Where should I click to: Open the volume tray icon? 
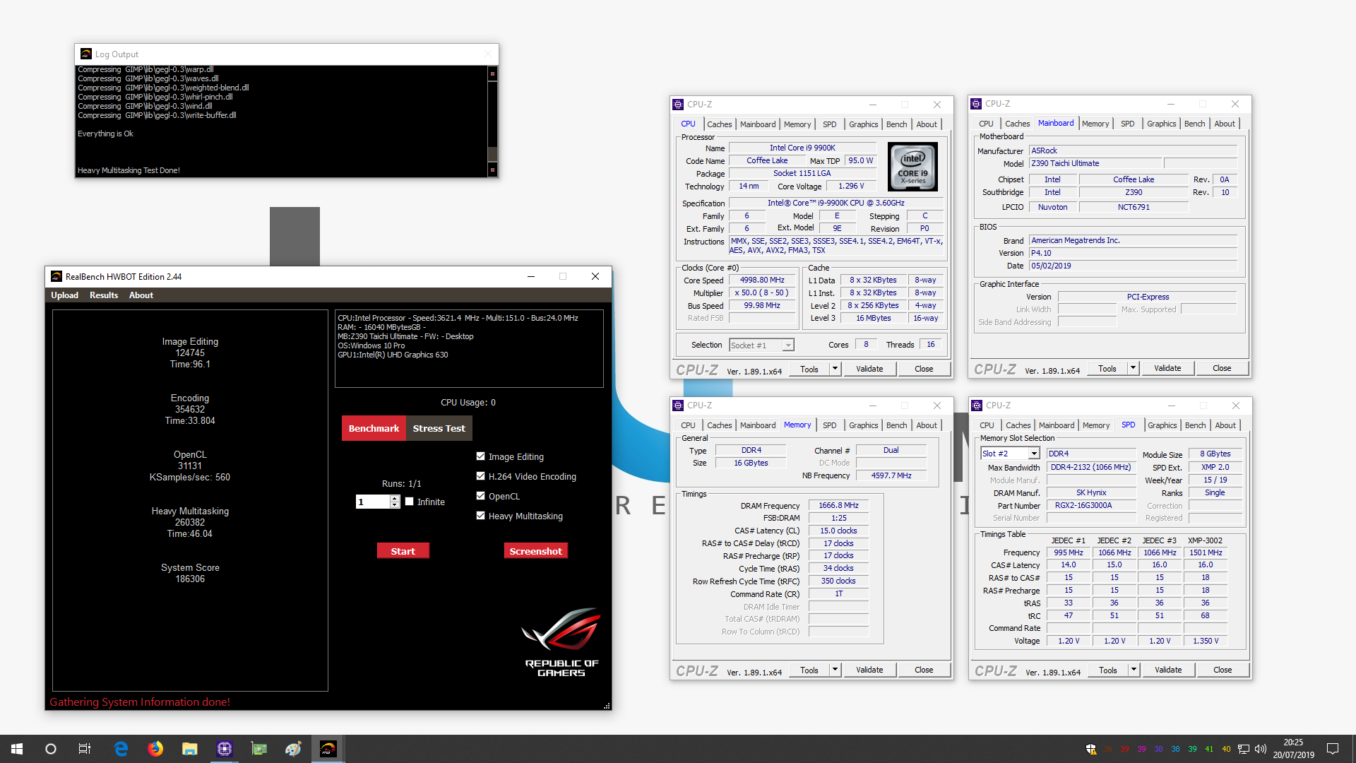coord(1261,749)
